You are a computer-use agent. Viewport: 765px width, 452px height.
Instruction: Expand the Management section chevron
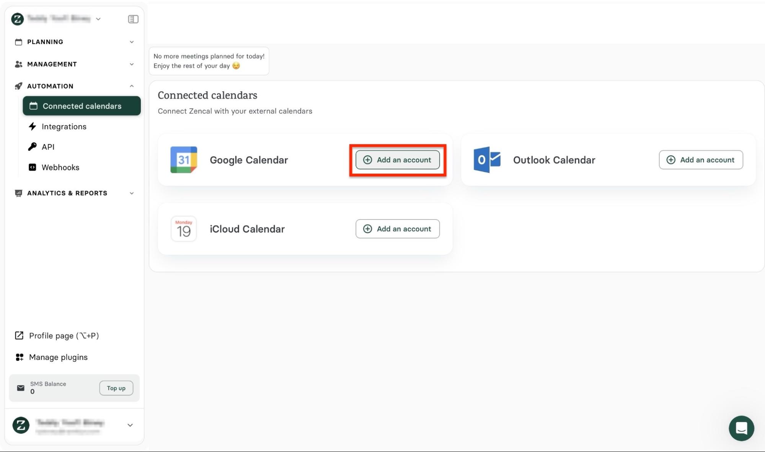point(131,64)
